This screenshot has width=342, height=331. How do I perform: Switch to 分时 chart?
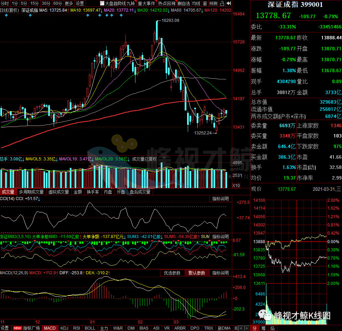click(x=4, y=3)
